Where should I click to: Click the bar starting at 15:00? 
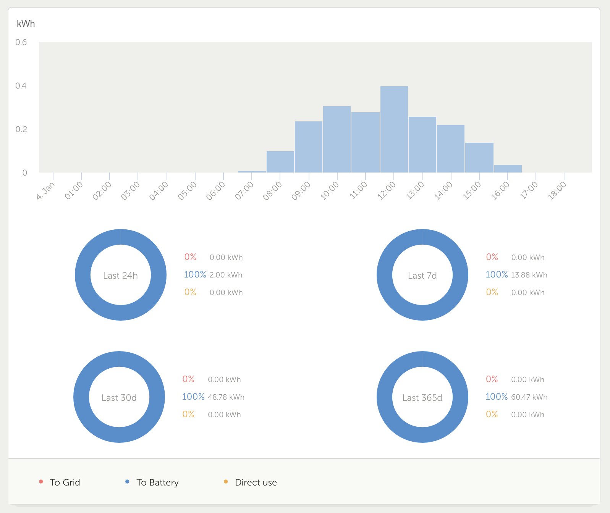[479, 158]
